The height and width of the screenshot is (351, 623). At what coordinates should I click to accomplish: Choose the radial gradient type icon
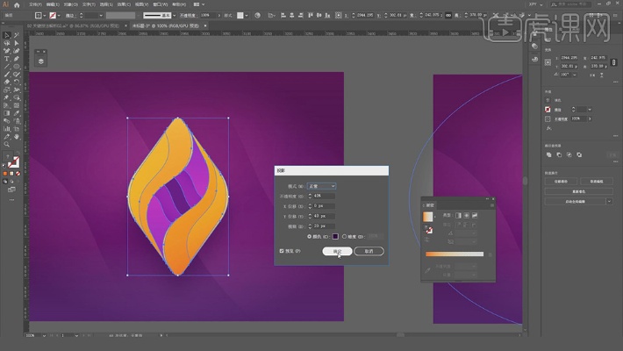coord(467,215)
